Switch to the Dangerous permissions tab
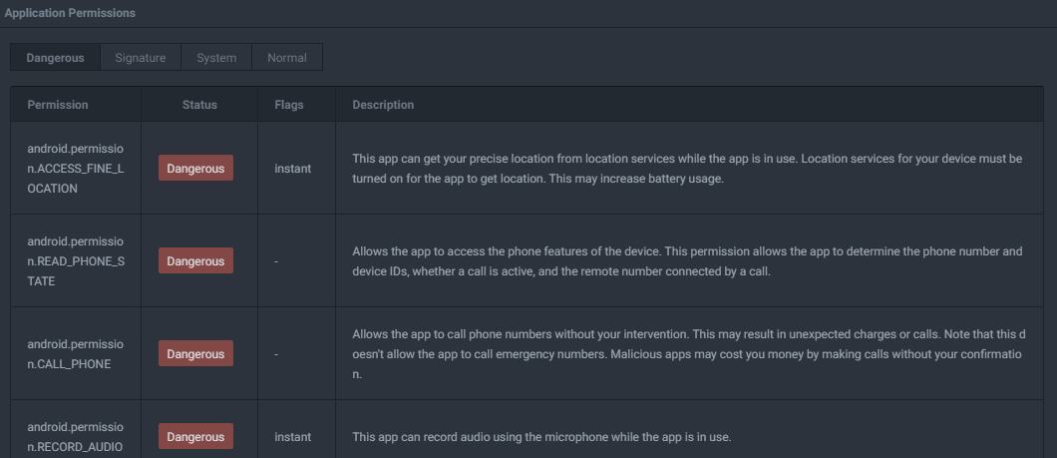Viewport: 1057px width, 458px height. pyautogui.click(x=55, y=58)
